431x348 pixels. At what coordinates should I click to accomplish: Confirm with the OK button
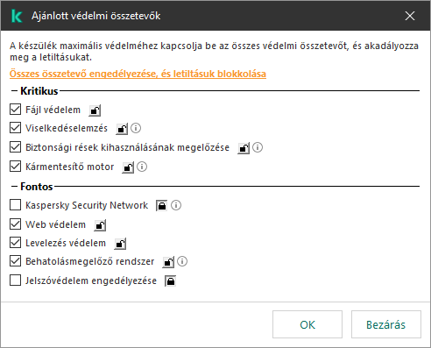[x=307, y=324]
